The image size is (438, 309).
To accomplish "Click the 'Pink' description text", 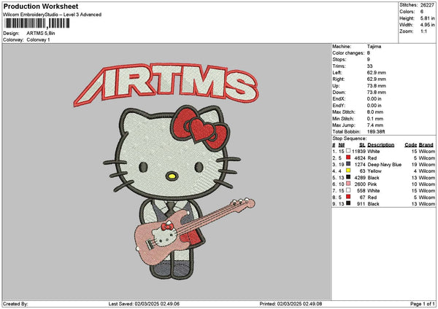I will click(x=372, y=184).
